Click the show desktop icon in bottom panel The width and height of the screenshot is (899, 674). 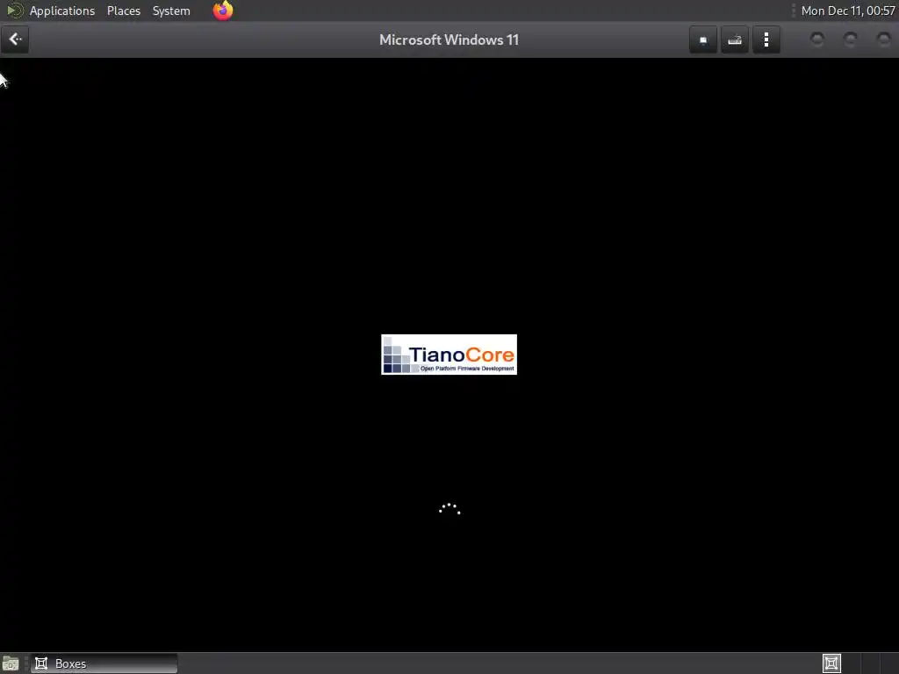click(x=11, y=663)
